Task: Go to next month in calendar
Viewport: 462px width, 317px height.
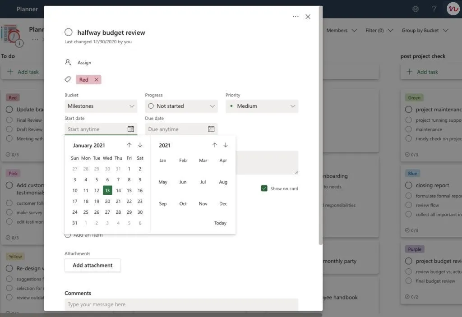Action: tap(140, 145)
